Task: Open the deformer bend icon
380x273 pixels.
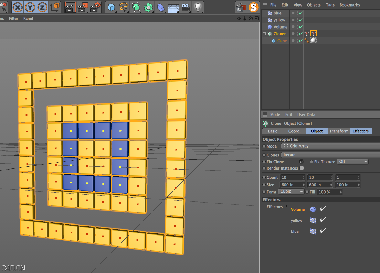Action: tap(161, 7)
